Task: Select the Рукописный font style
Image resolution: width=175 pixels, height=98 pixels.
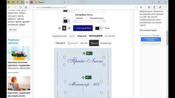Action: click(73, 43)
